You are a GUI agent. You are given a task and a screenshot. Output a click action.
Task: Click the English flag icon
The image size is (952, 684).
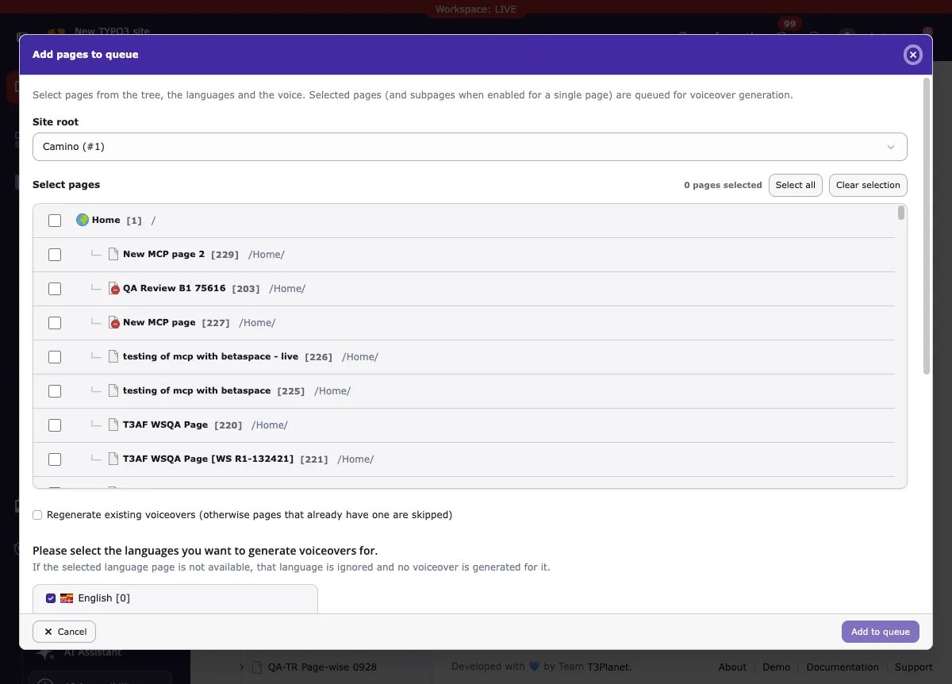tap(67, 598)
